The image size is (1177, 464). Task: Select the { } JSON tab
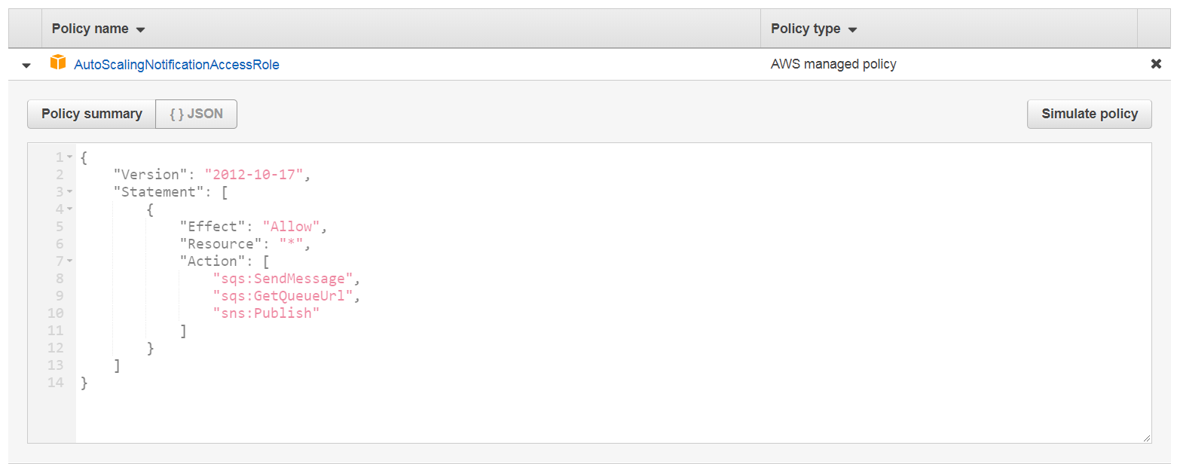(x=196, y=114)
